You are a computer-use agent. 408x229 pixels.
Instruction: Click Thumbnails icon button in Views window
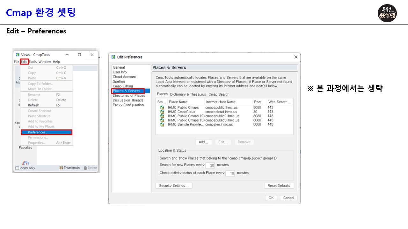[x=69, y=168]
